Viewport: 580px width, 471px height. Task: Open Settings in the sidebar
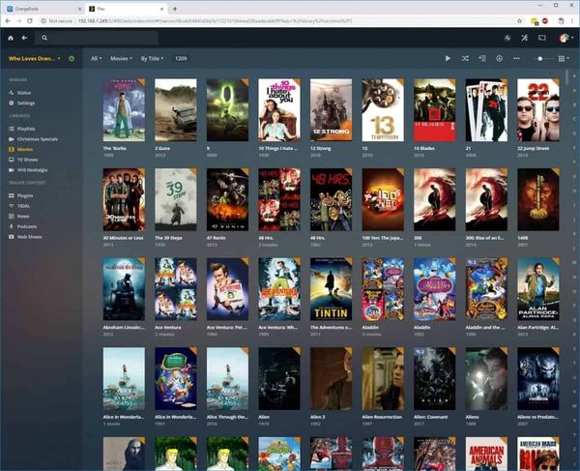(x=26, y=103)
